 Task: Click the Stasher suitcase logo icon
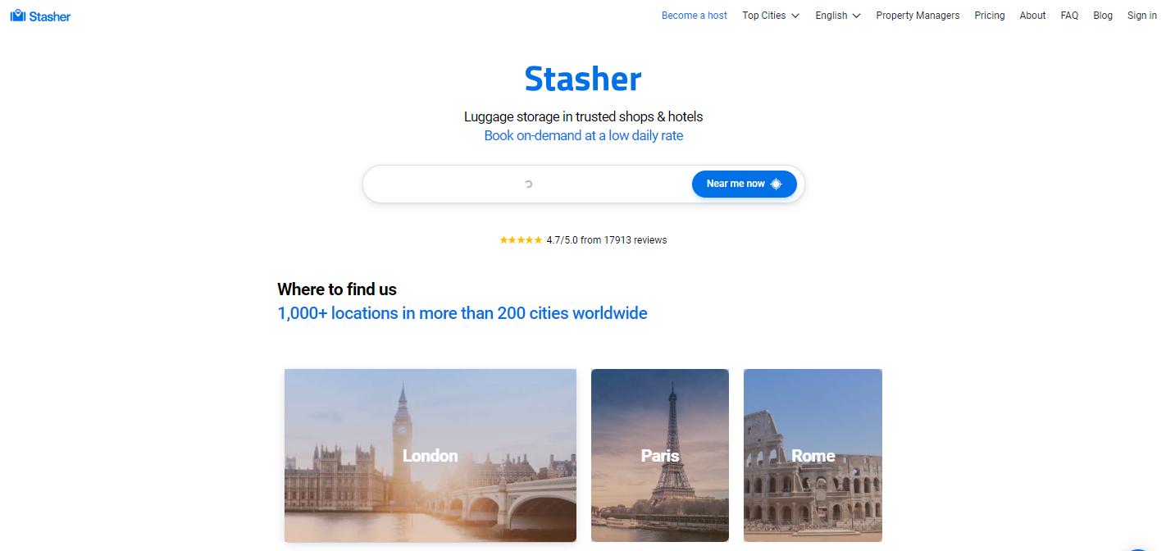click(x=18, y=16)
